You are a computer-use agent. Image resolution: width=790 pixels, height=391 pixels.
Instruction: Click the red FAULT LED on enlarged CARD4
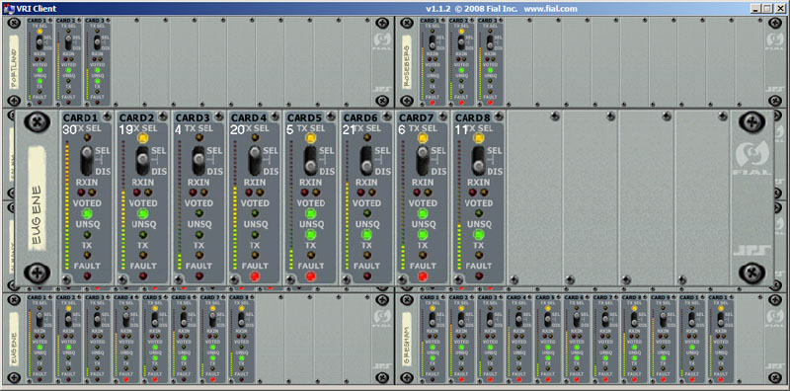coord(255,276)
